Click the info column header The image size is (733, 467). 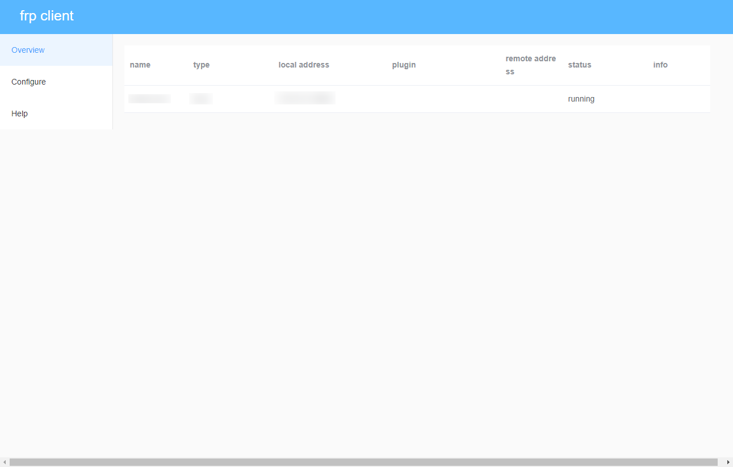(660, 65)
